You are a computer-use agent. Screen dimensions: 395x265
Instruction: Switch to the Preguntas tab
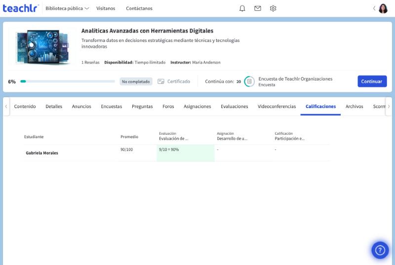(x=142, y=107)
